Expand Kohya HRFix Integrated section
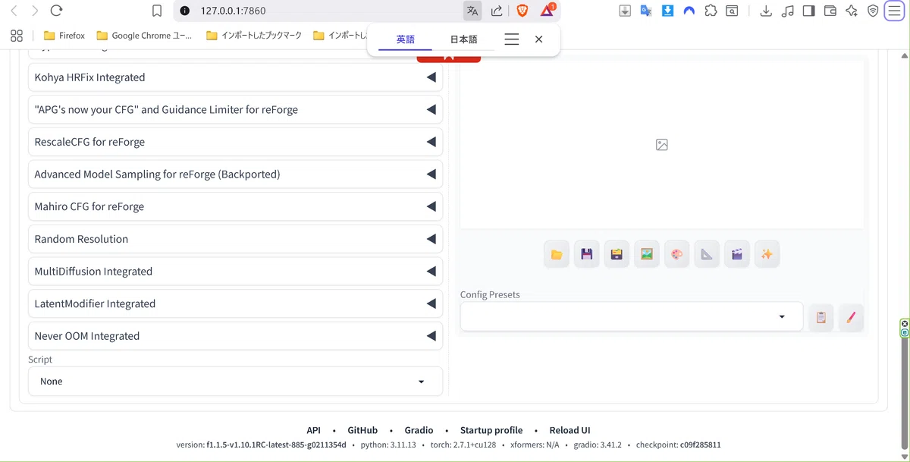 [x=235, y=77]
